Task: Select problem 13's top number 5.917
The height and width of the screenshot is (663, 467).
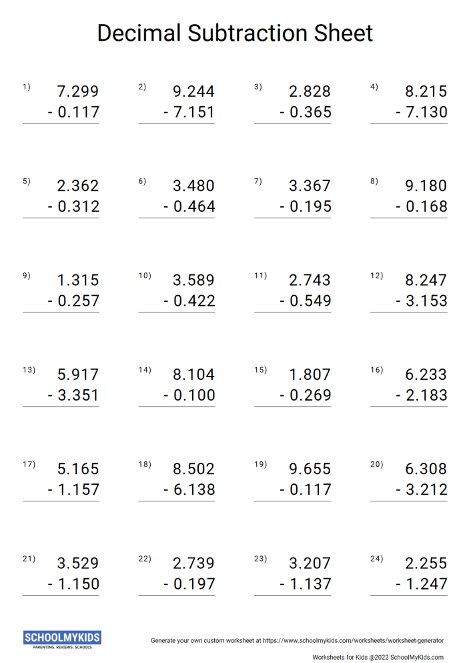Action: [78, 375]
